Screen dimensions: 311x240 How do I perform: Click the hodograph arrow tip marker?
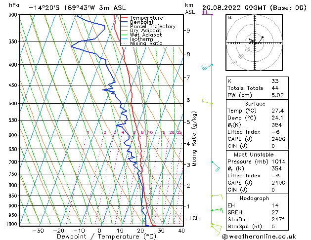(263, 37)
